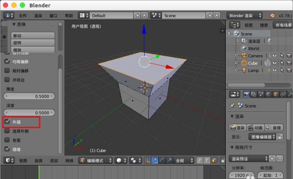This screenshot has width=293, height=179.
Task: Open the 渲染预设 dropdown
Action: click(249, 158)
